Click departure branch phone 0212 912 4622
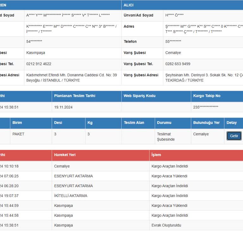 (x=39, y=64)
